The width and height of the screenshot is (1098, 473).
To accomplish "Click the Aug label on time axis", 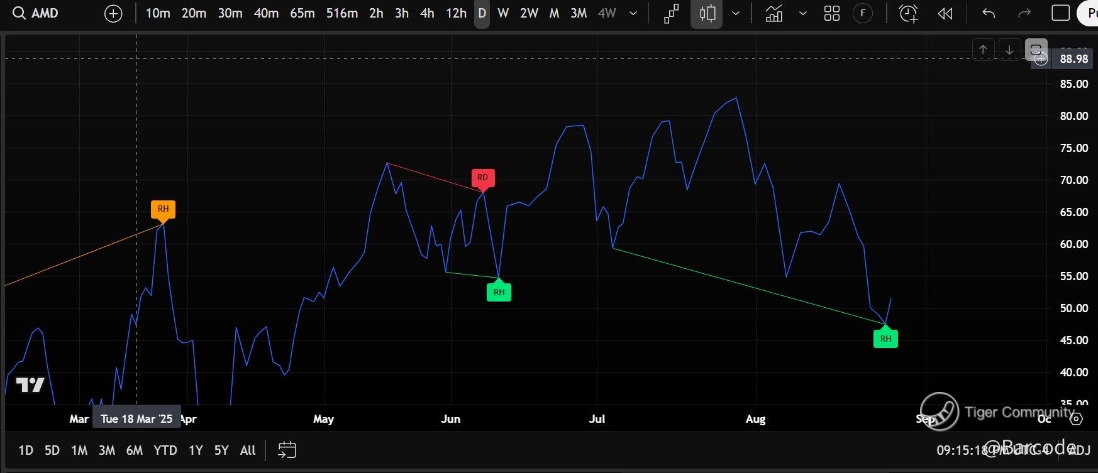I will (755, 419).
